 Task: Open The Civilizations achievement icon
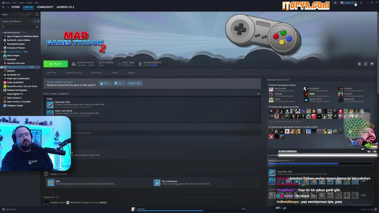click(157, 183)
